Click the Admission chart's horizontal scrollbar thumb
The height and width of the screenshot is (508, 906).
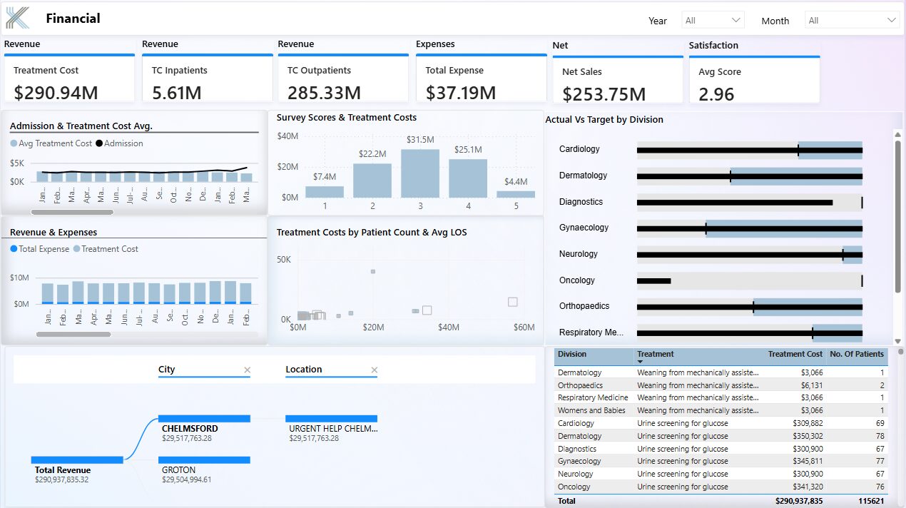72,212
